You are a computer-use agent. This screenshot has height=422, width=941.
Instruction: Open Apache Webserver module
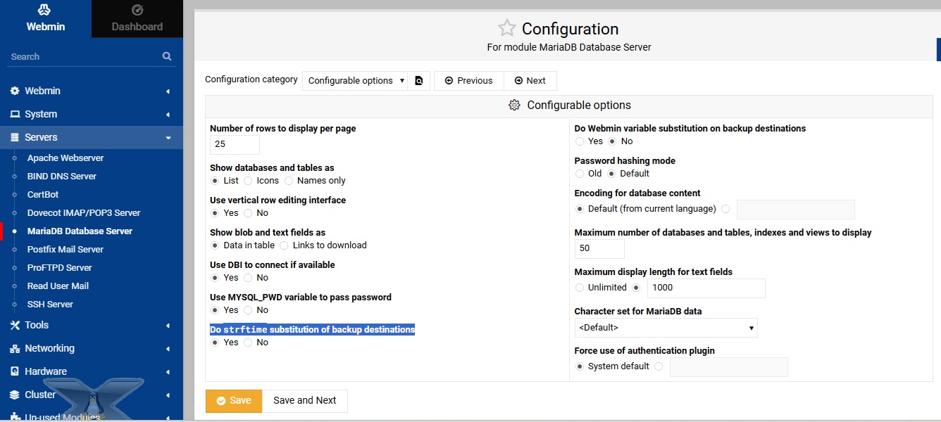point(66,158)
